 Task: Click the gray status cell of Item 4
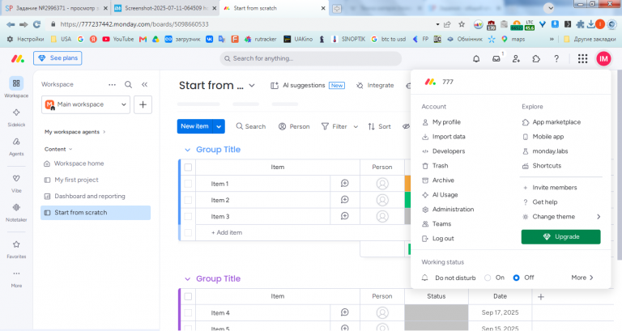tap(437, 312)
